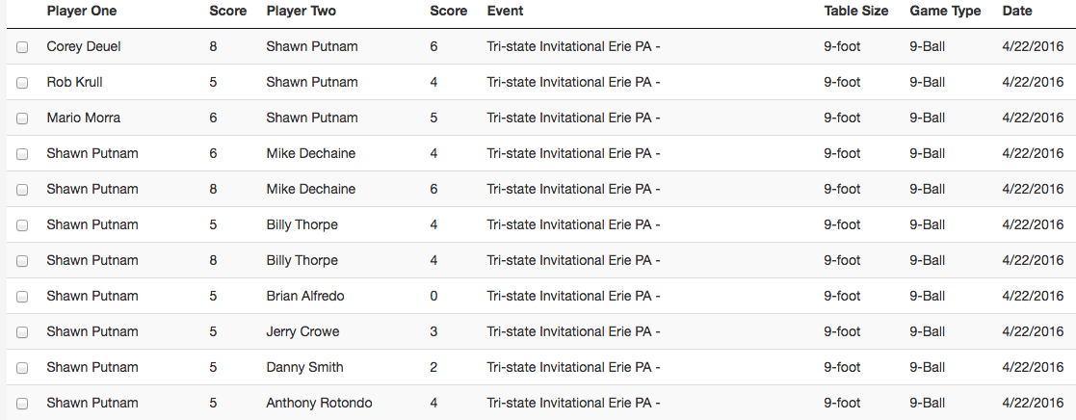Click the Brian Alfredo player name
The width and height of the screenshot is (1076, 420).
305,296
